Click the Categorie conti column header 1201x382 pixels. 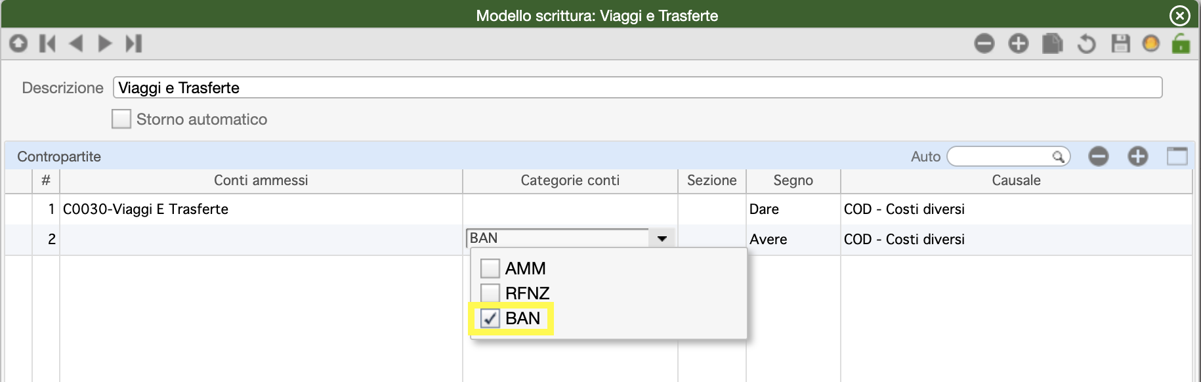(x=570, y=180)
